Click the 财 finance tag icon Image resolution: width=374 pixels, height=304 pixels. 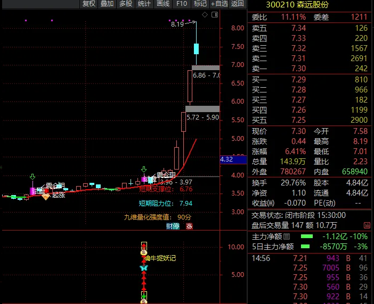169,226
